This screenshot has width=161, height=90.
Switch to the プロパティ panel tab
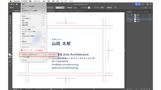click(146, 12)
